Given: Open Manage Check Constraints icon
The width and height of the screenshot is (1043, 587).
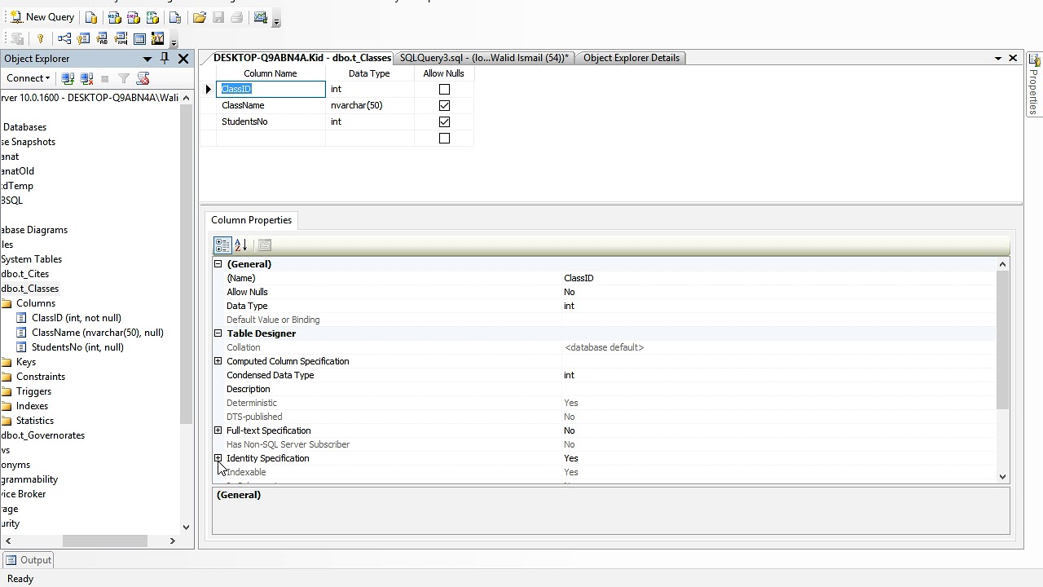Looking at the screenshot, I should (x=139, y=38).
